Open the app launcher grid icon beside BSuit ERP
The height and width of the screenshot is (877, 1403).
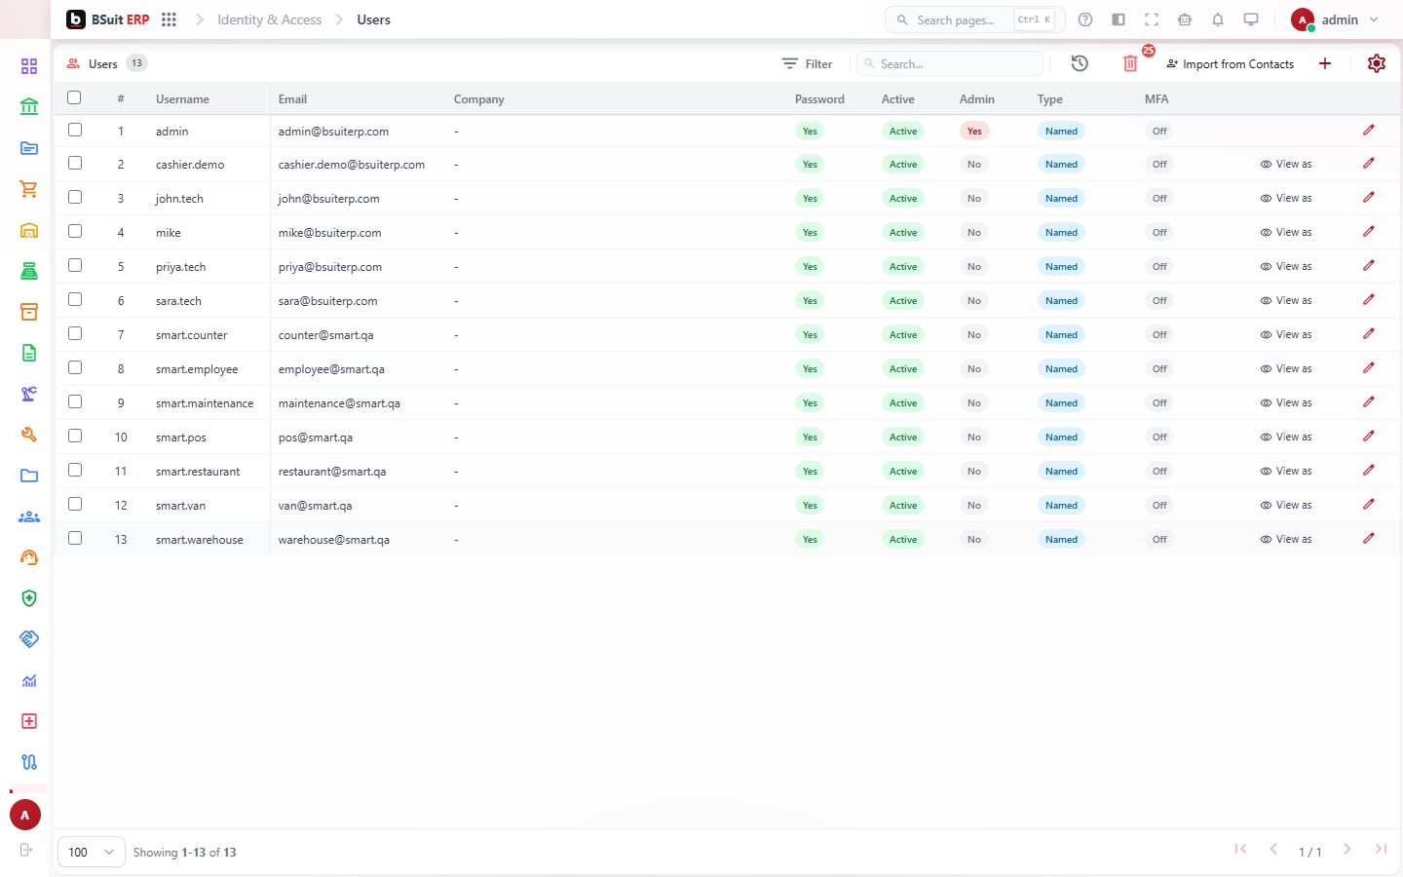(169, 19)
